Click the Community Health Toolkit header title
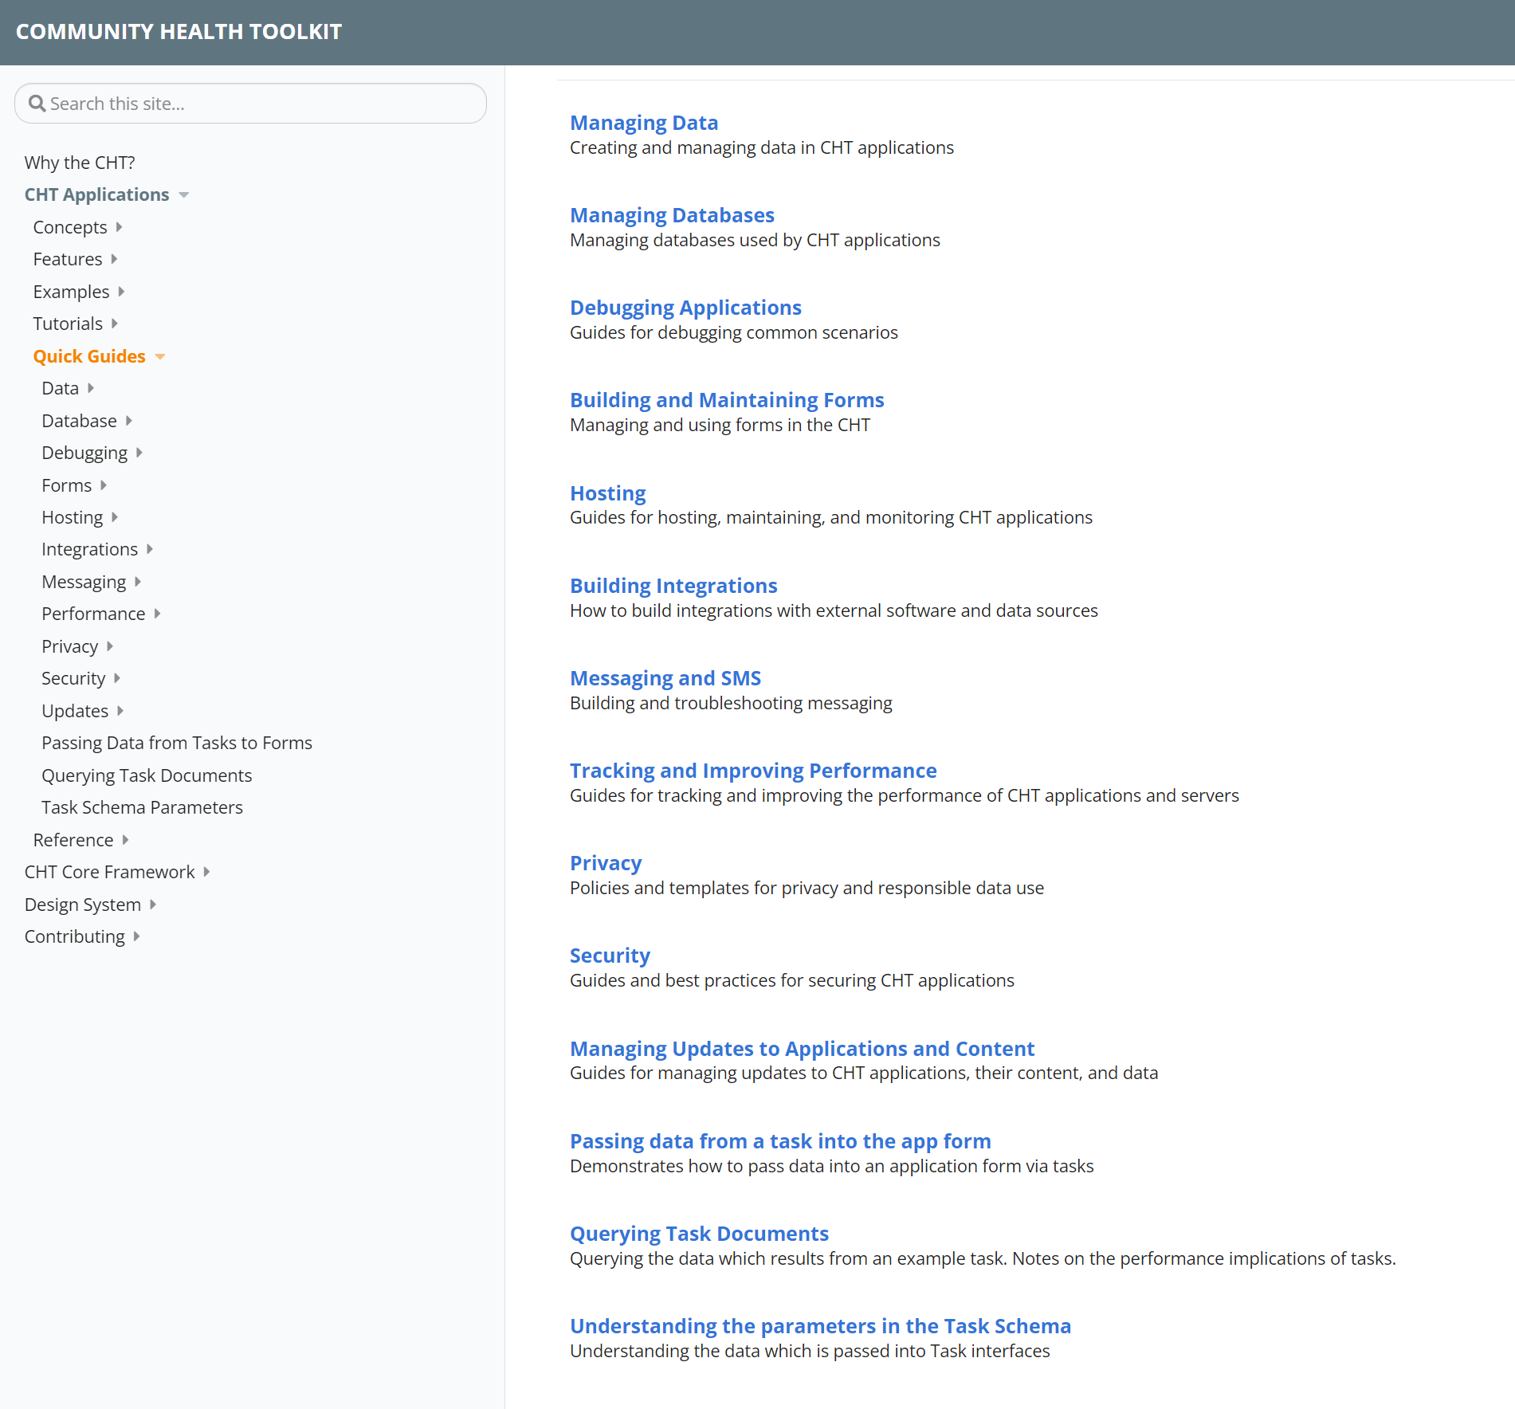Viewport: 1515px width, 1409px height. (x=177, y=31)
